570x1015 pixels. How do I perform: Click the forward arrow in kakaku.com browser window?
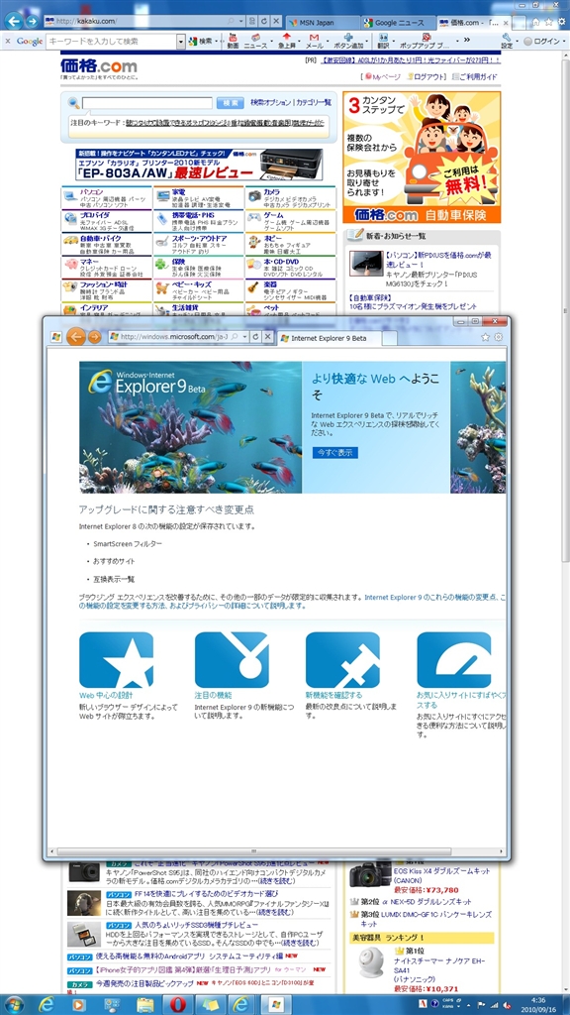point(32,22)
